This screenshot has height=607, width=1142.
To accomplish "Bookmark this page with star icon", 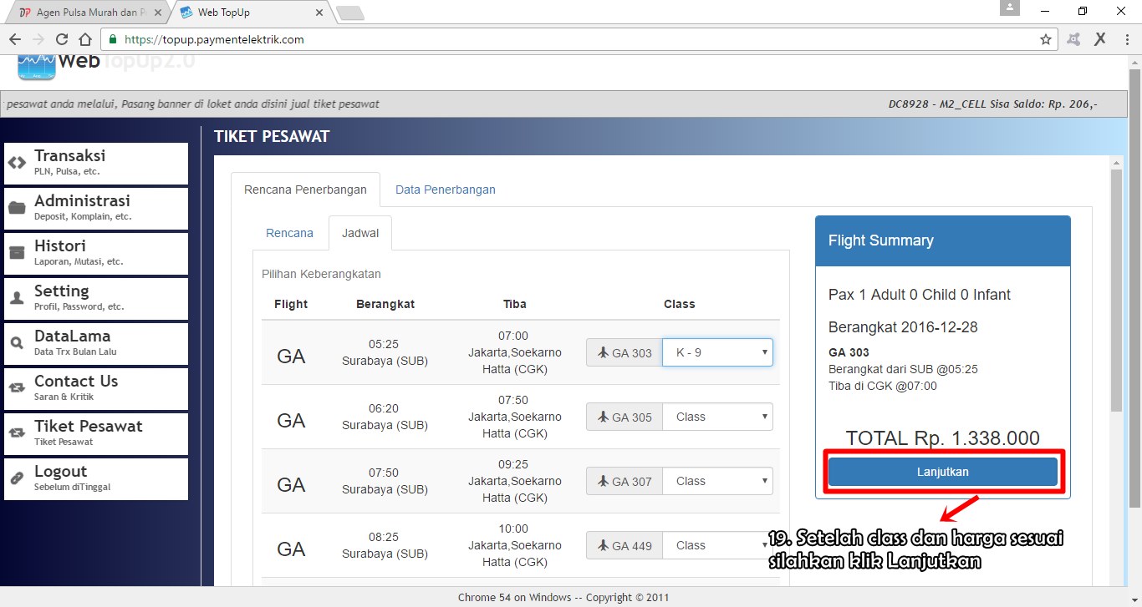I will pos(1045,39).
